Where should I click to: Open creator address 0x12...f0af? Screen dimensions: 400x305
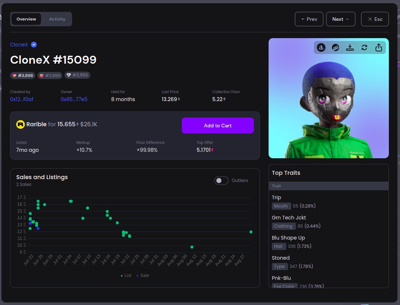coord(22,99)
